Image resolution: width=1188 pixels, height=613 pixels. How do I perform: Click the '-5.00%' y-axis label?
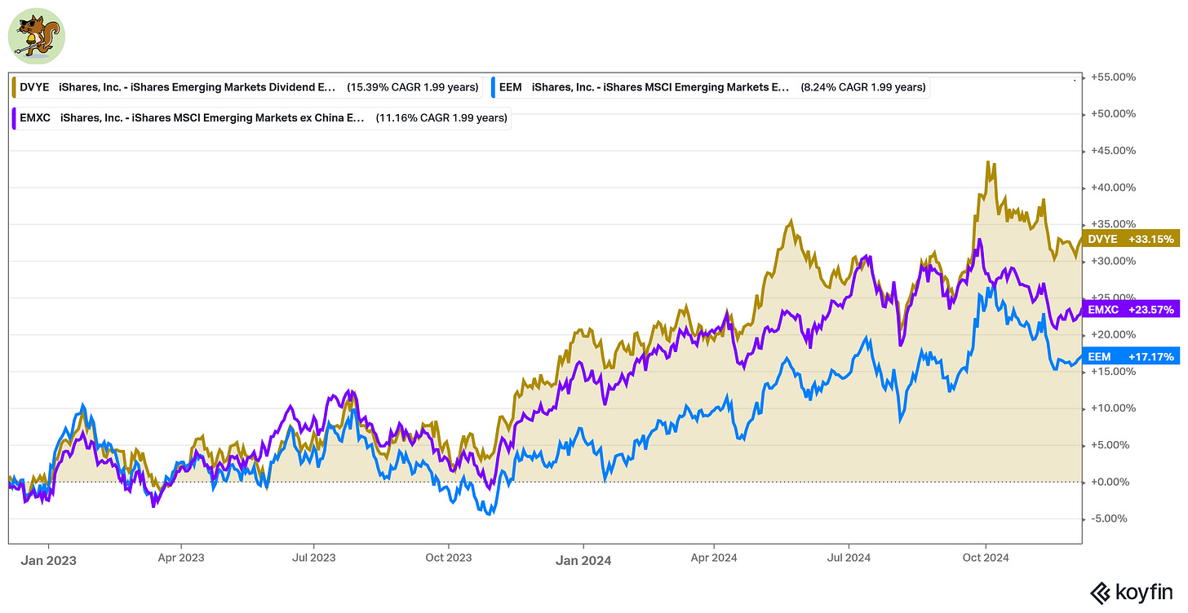(x=1110, y=518)
